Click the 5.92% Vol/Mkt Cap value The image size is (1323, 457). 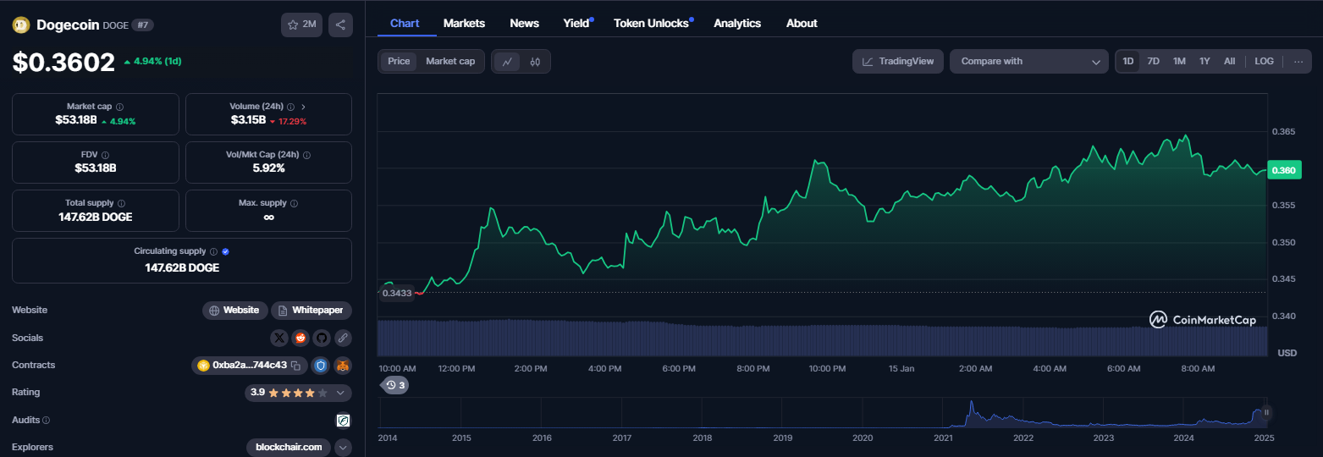pyautogui.click(x=268, y=168)
